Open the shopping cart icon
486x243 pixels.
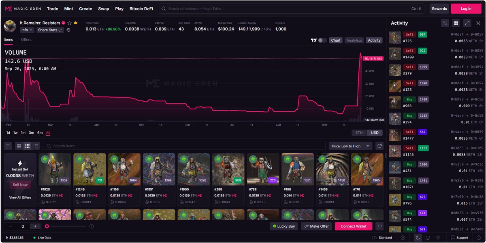[379, 226]
